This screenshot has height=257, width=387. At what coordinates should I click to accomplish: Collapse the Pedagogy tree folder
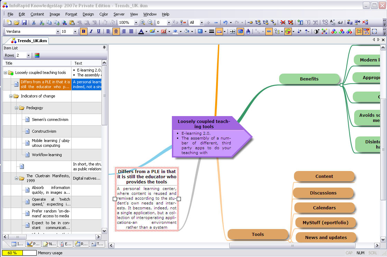coord(17,108)
